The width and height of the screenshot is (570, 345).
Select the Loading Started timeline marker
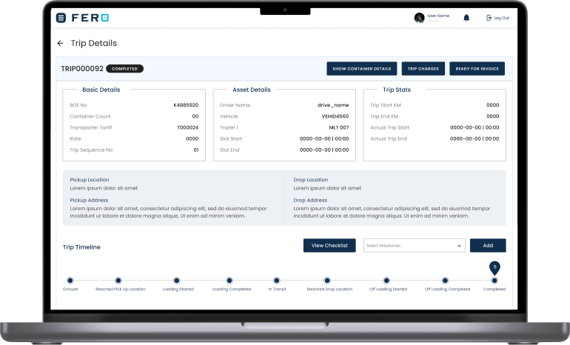pyautogui.click(x=177, y=281)
